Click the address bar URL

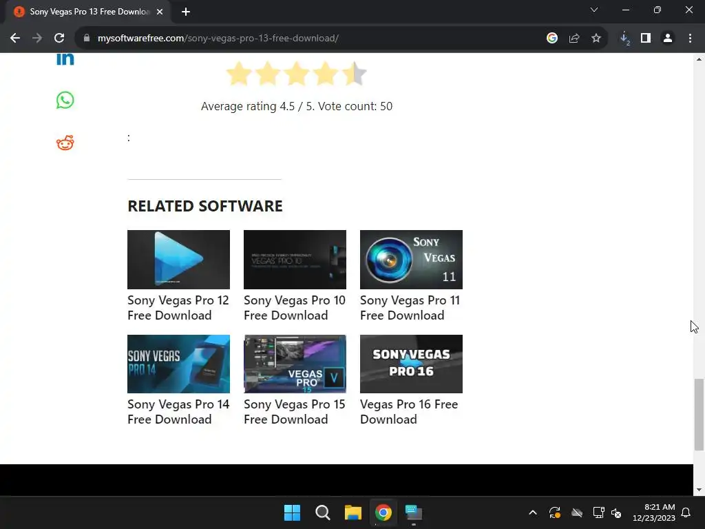218,39
